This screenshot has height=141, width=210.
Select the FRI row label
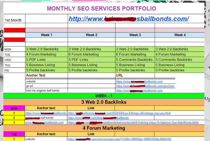point(15,70)
